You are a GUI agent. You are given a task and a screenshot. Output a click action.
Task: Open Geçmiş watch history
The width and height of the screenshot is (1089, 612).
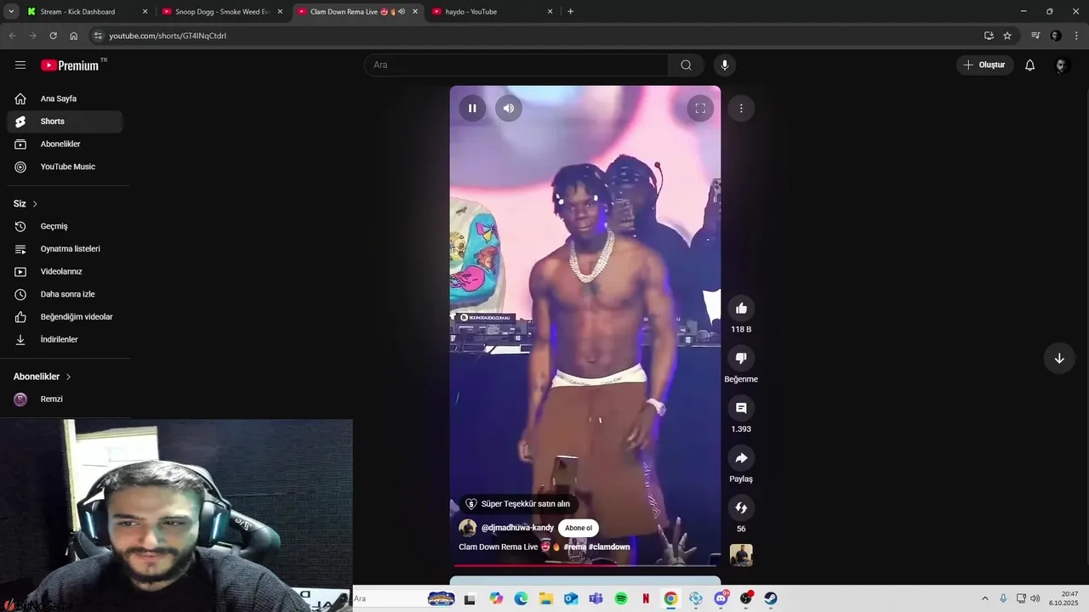point(65,226)
